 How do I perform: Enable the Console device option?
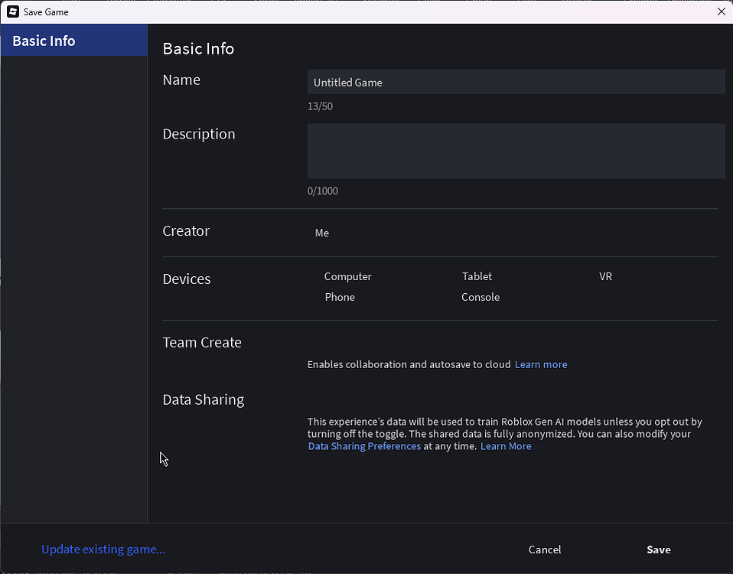coord(481,297)
